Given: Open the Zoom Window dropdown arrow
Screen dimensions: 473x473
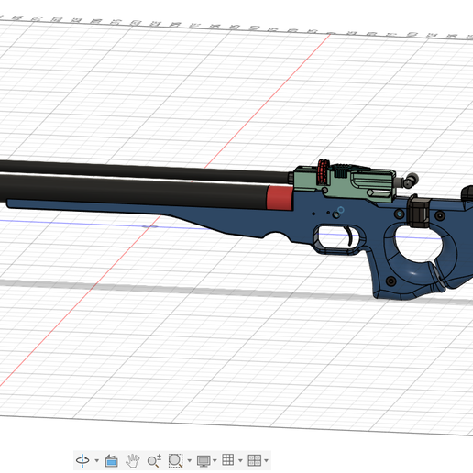Looking at the screenshot, I should coord(190,460).
